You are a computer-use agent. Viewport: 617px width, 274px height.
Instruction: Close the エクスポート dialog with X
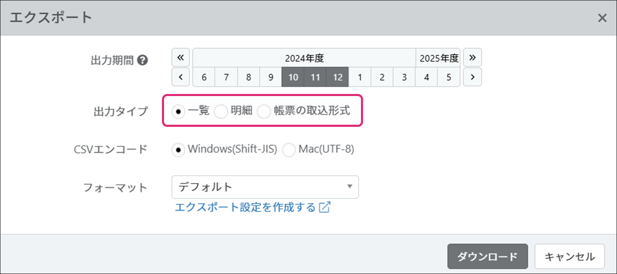[x=602, y=18]
